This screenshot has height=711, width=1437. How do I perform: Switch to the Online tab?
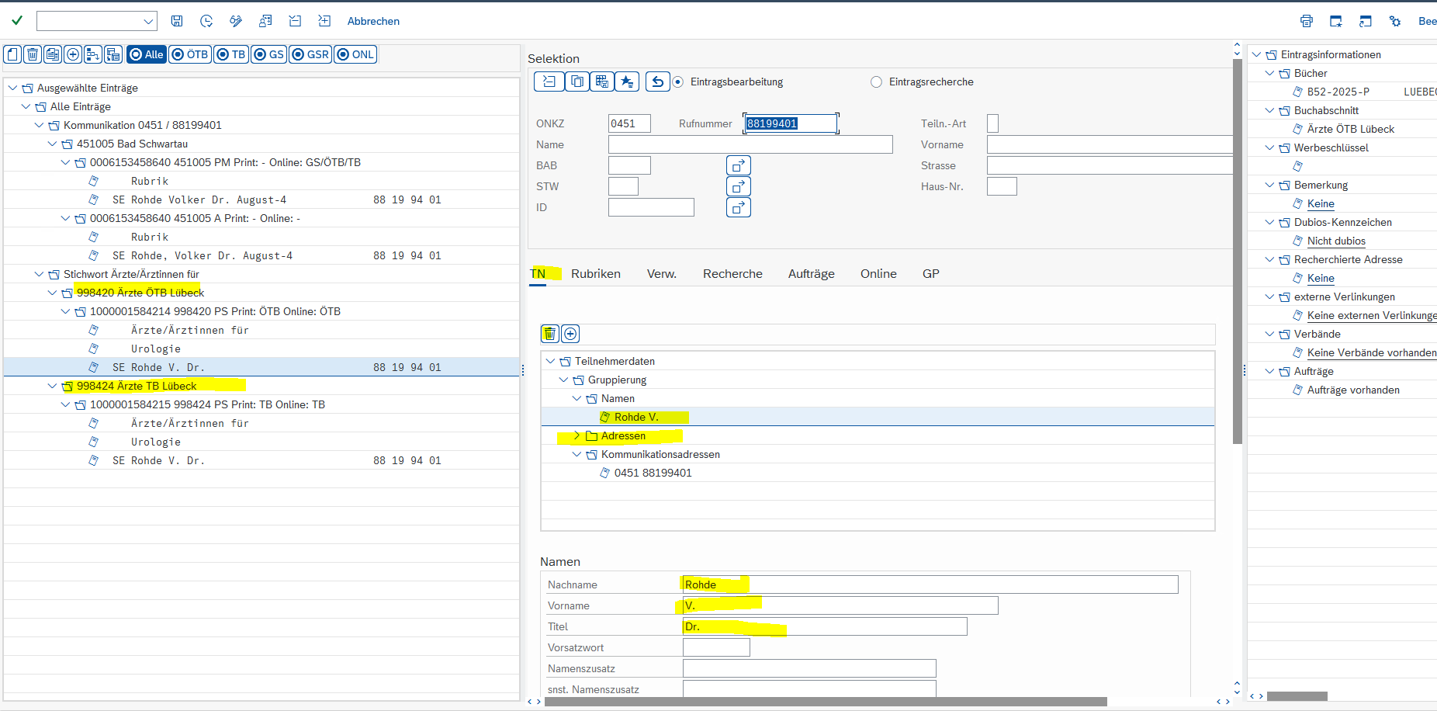pyautogui.click(x=878, y=273)
